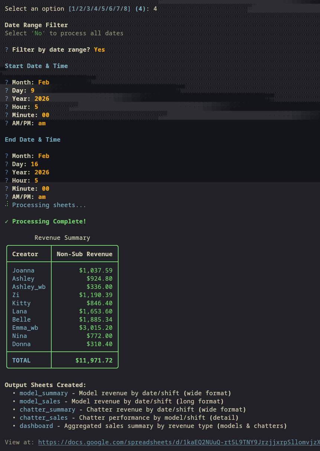Click Emma_wb in the revenue table

[25, 328]
